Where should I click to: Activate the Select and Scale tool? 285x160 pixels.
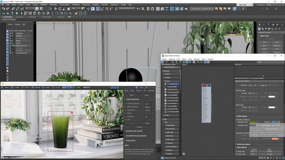tap(64, 9)
